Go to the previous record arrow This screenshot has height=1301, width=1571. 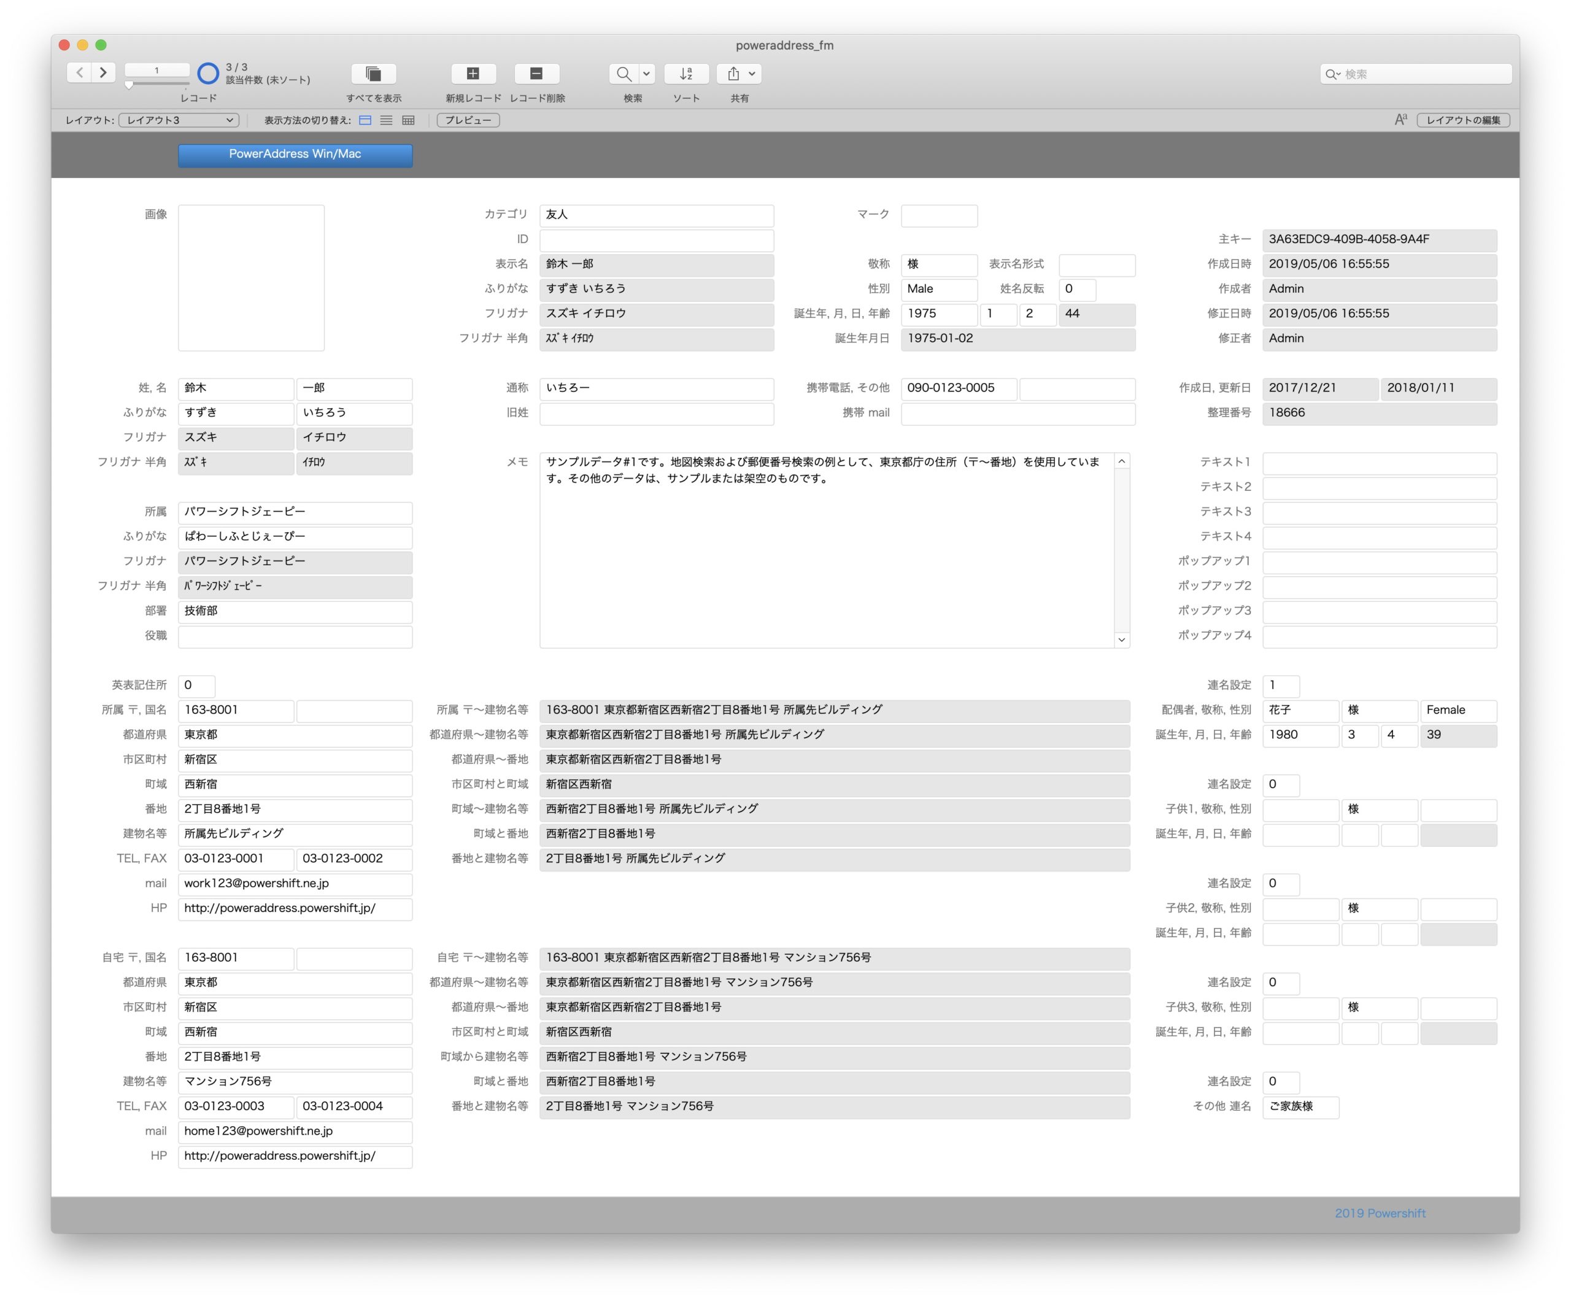(79, 72)
